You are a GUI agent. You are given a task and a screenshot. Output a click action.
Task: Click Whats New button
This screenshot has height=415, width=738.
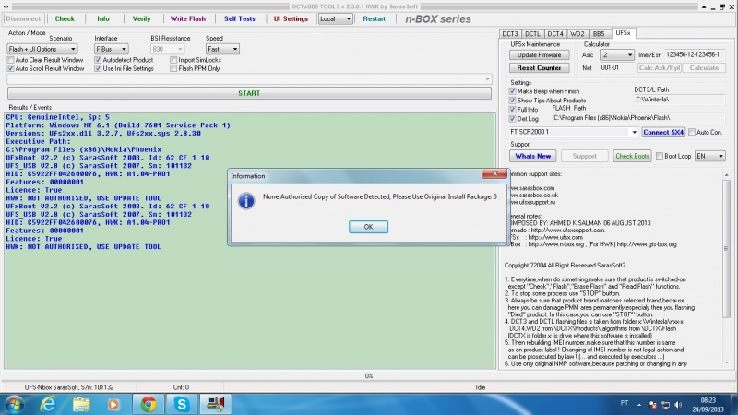(x=533, y=156)
